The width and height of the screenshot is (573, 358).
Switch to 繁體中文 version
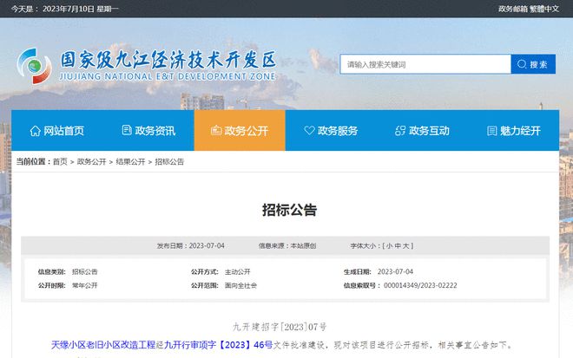point(544,9)
